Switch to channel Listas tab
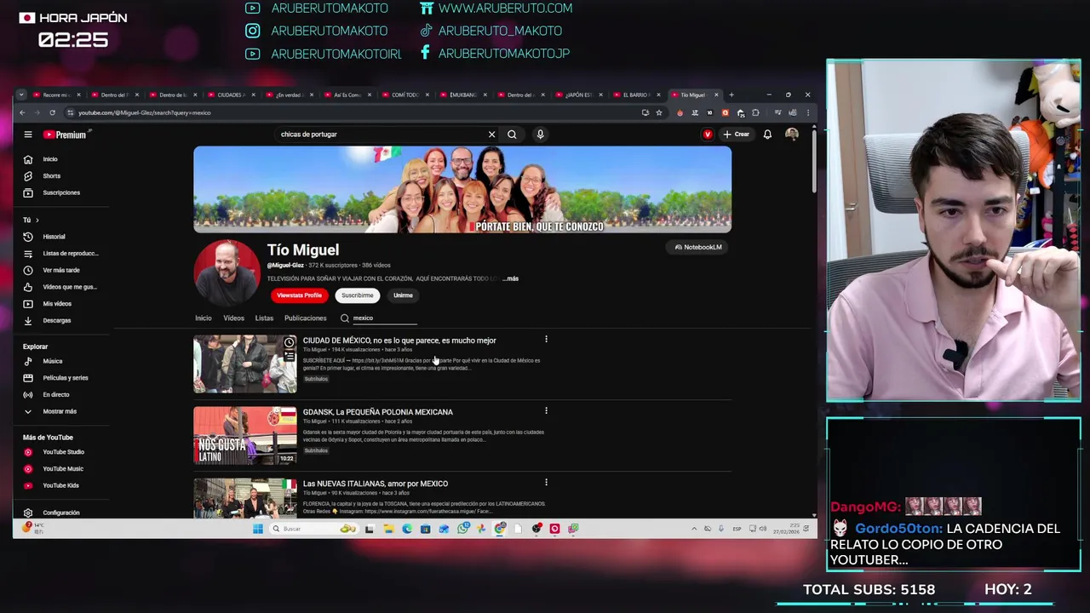The height and width of the screenshot is (613, 1090). tap(264, 318)
